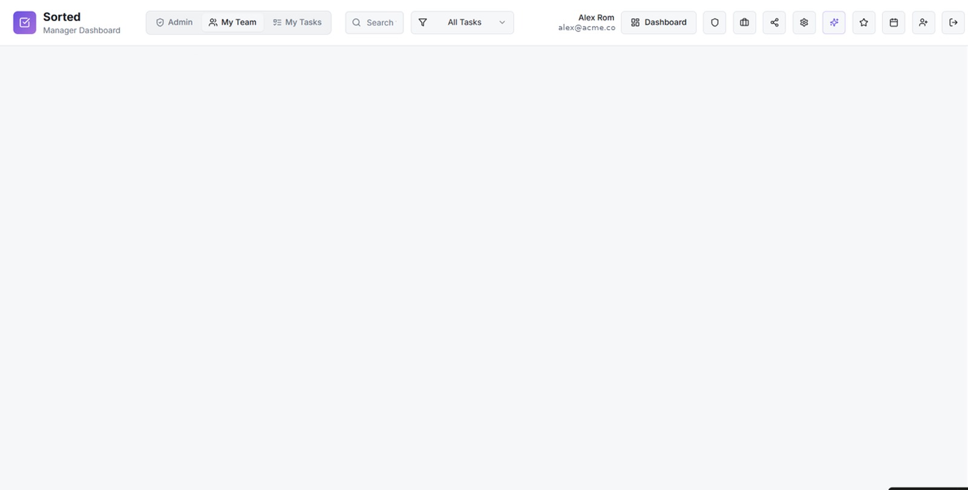
Task: Open the Dashboard button
Action: [x=658, y=22]
